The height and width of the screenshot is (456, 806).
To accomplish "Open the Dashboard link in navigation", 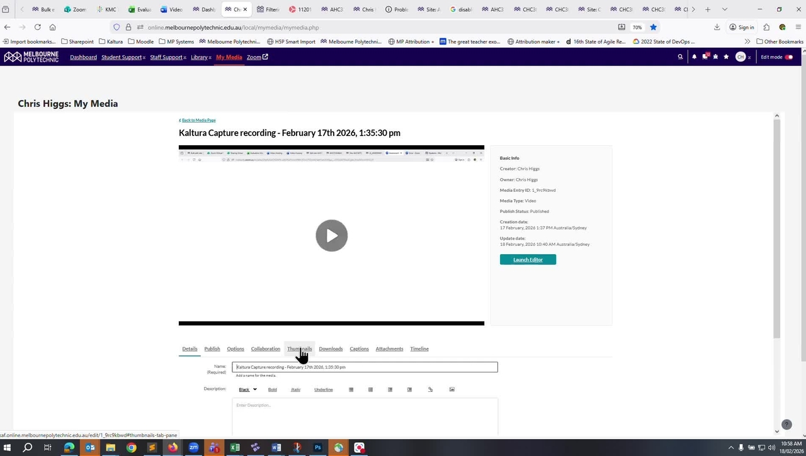I will coord(83,57).
